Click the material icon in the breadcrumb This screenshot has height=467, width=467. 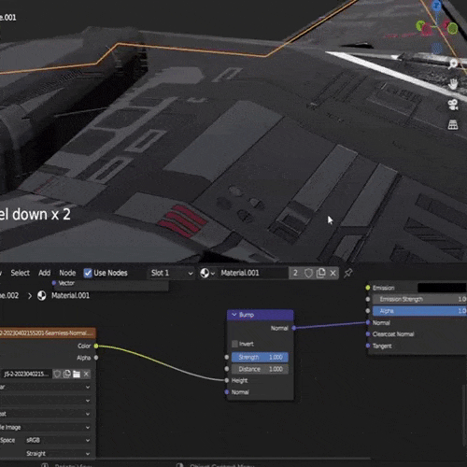[42, 295]
